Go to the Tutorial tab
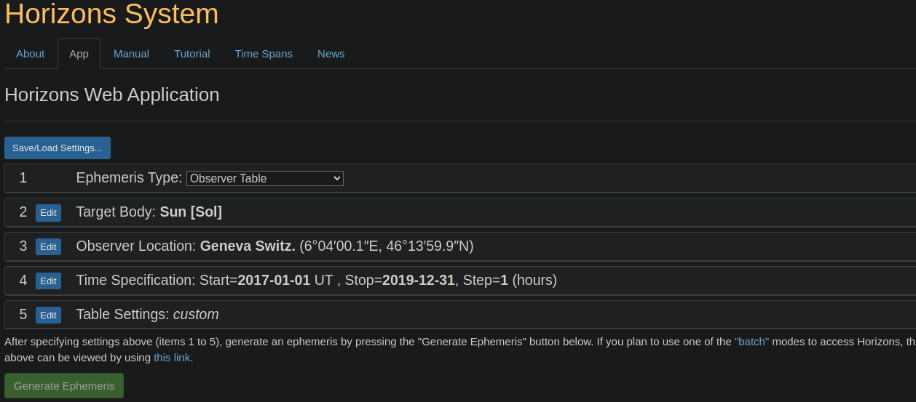 click(x=192, y=54)
